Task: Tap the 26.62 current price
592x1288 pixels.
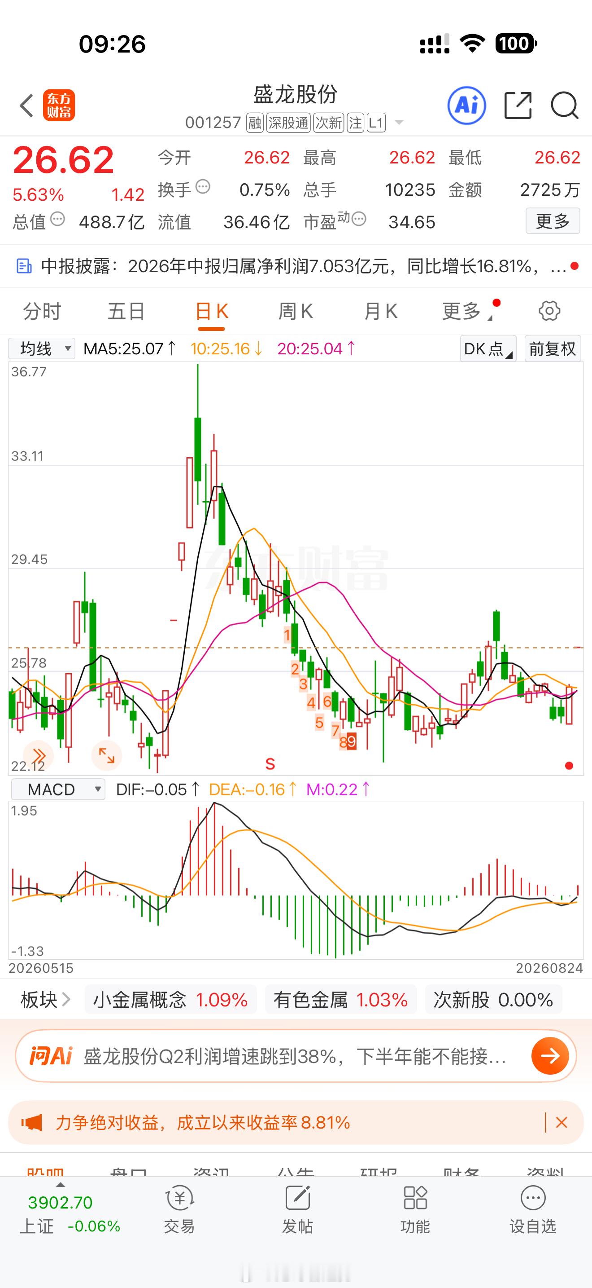Action: [63, 160]
